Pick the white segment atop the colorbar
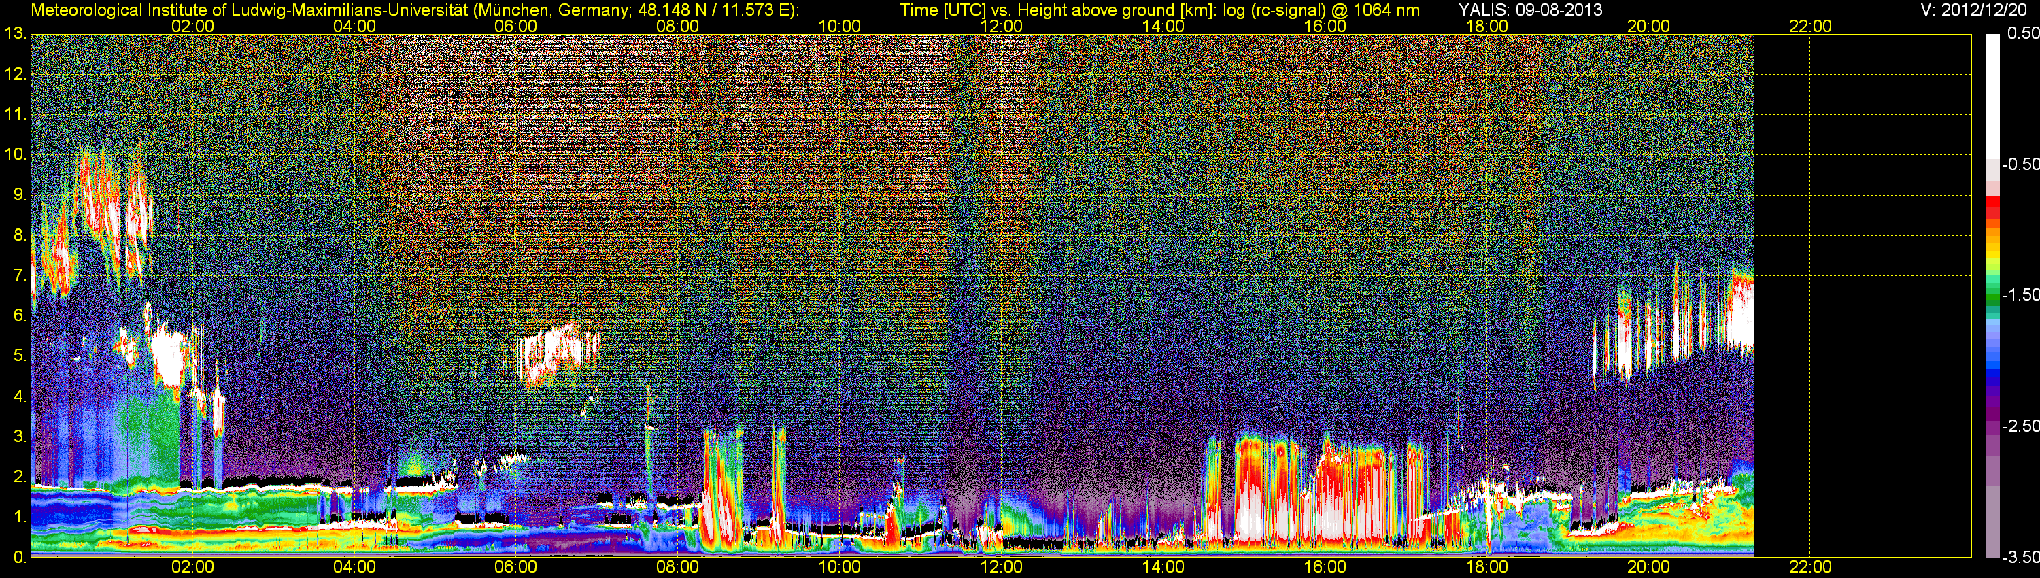The height and width of the screenshot is (578, 2040). pyautogui.click(x=1992, y=95)
